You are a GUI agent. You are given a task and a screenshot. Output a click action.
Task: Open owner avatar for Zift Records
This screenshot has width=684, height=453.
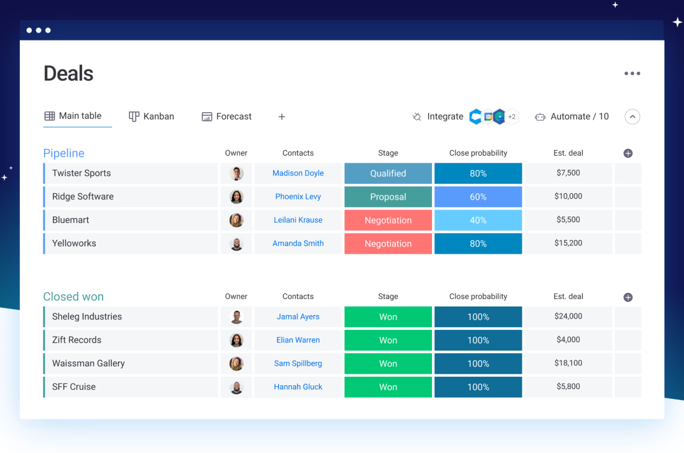[x=237, y=341]
